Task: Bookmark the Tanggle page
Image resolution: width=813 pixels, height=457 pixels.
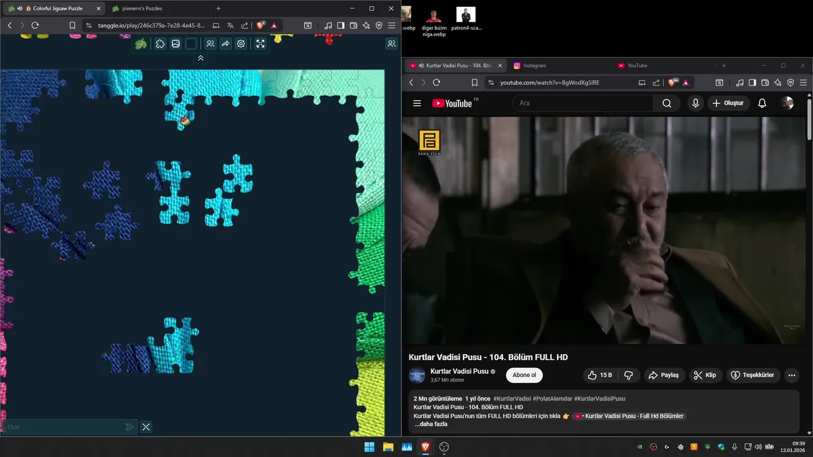Action: click(x=72, y=25)
